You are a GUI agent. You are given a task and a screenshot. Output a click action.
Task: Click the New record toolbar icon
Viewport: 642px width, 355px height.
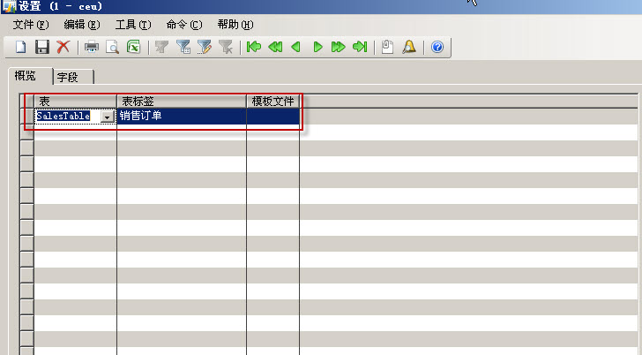(21, 47)
